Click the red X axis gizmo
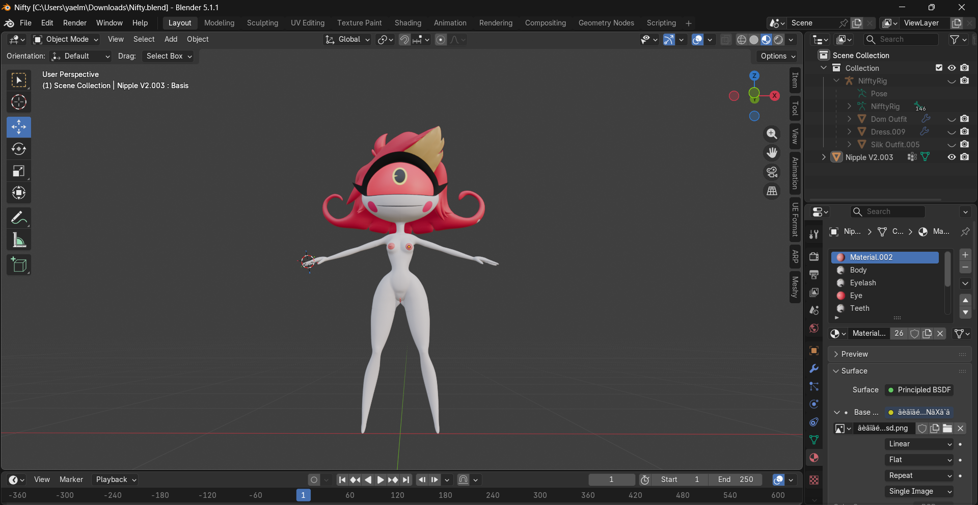 point(775,95)
